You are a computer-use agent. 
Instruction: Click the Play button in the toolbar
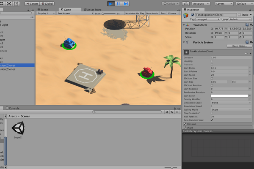pos(111,3)
